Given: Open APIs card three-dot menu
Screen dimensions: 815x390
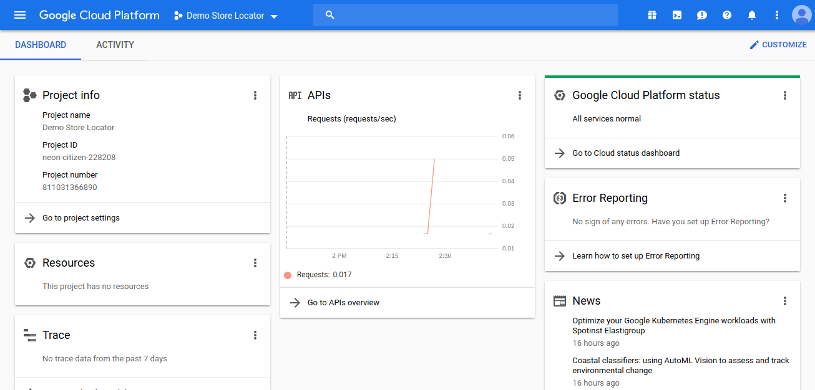Looking at the screenshot, I should click(x=520, y=95).
